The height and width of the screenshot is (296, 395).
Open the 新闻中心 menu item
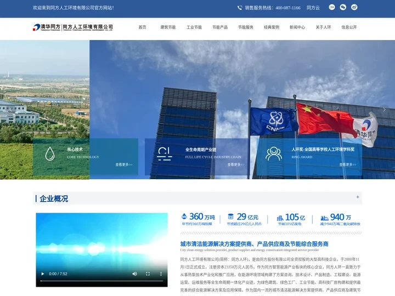click(297, 27)
